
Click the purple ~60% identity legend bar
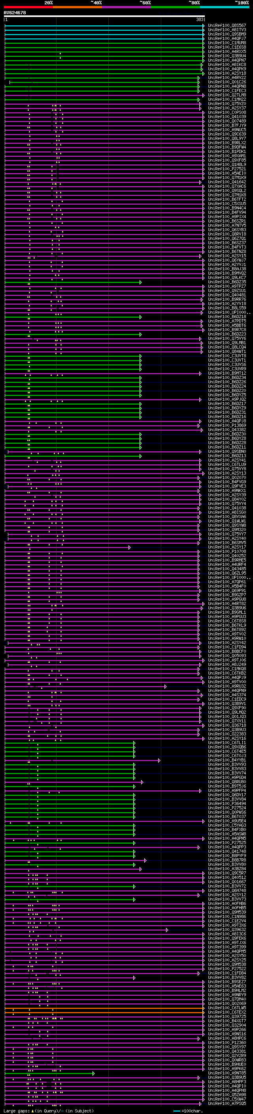pos(127,7)
